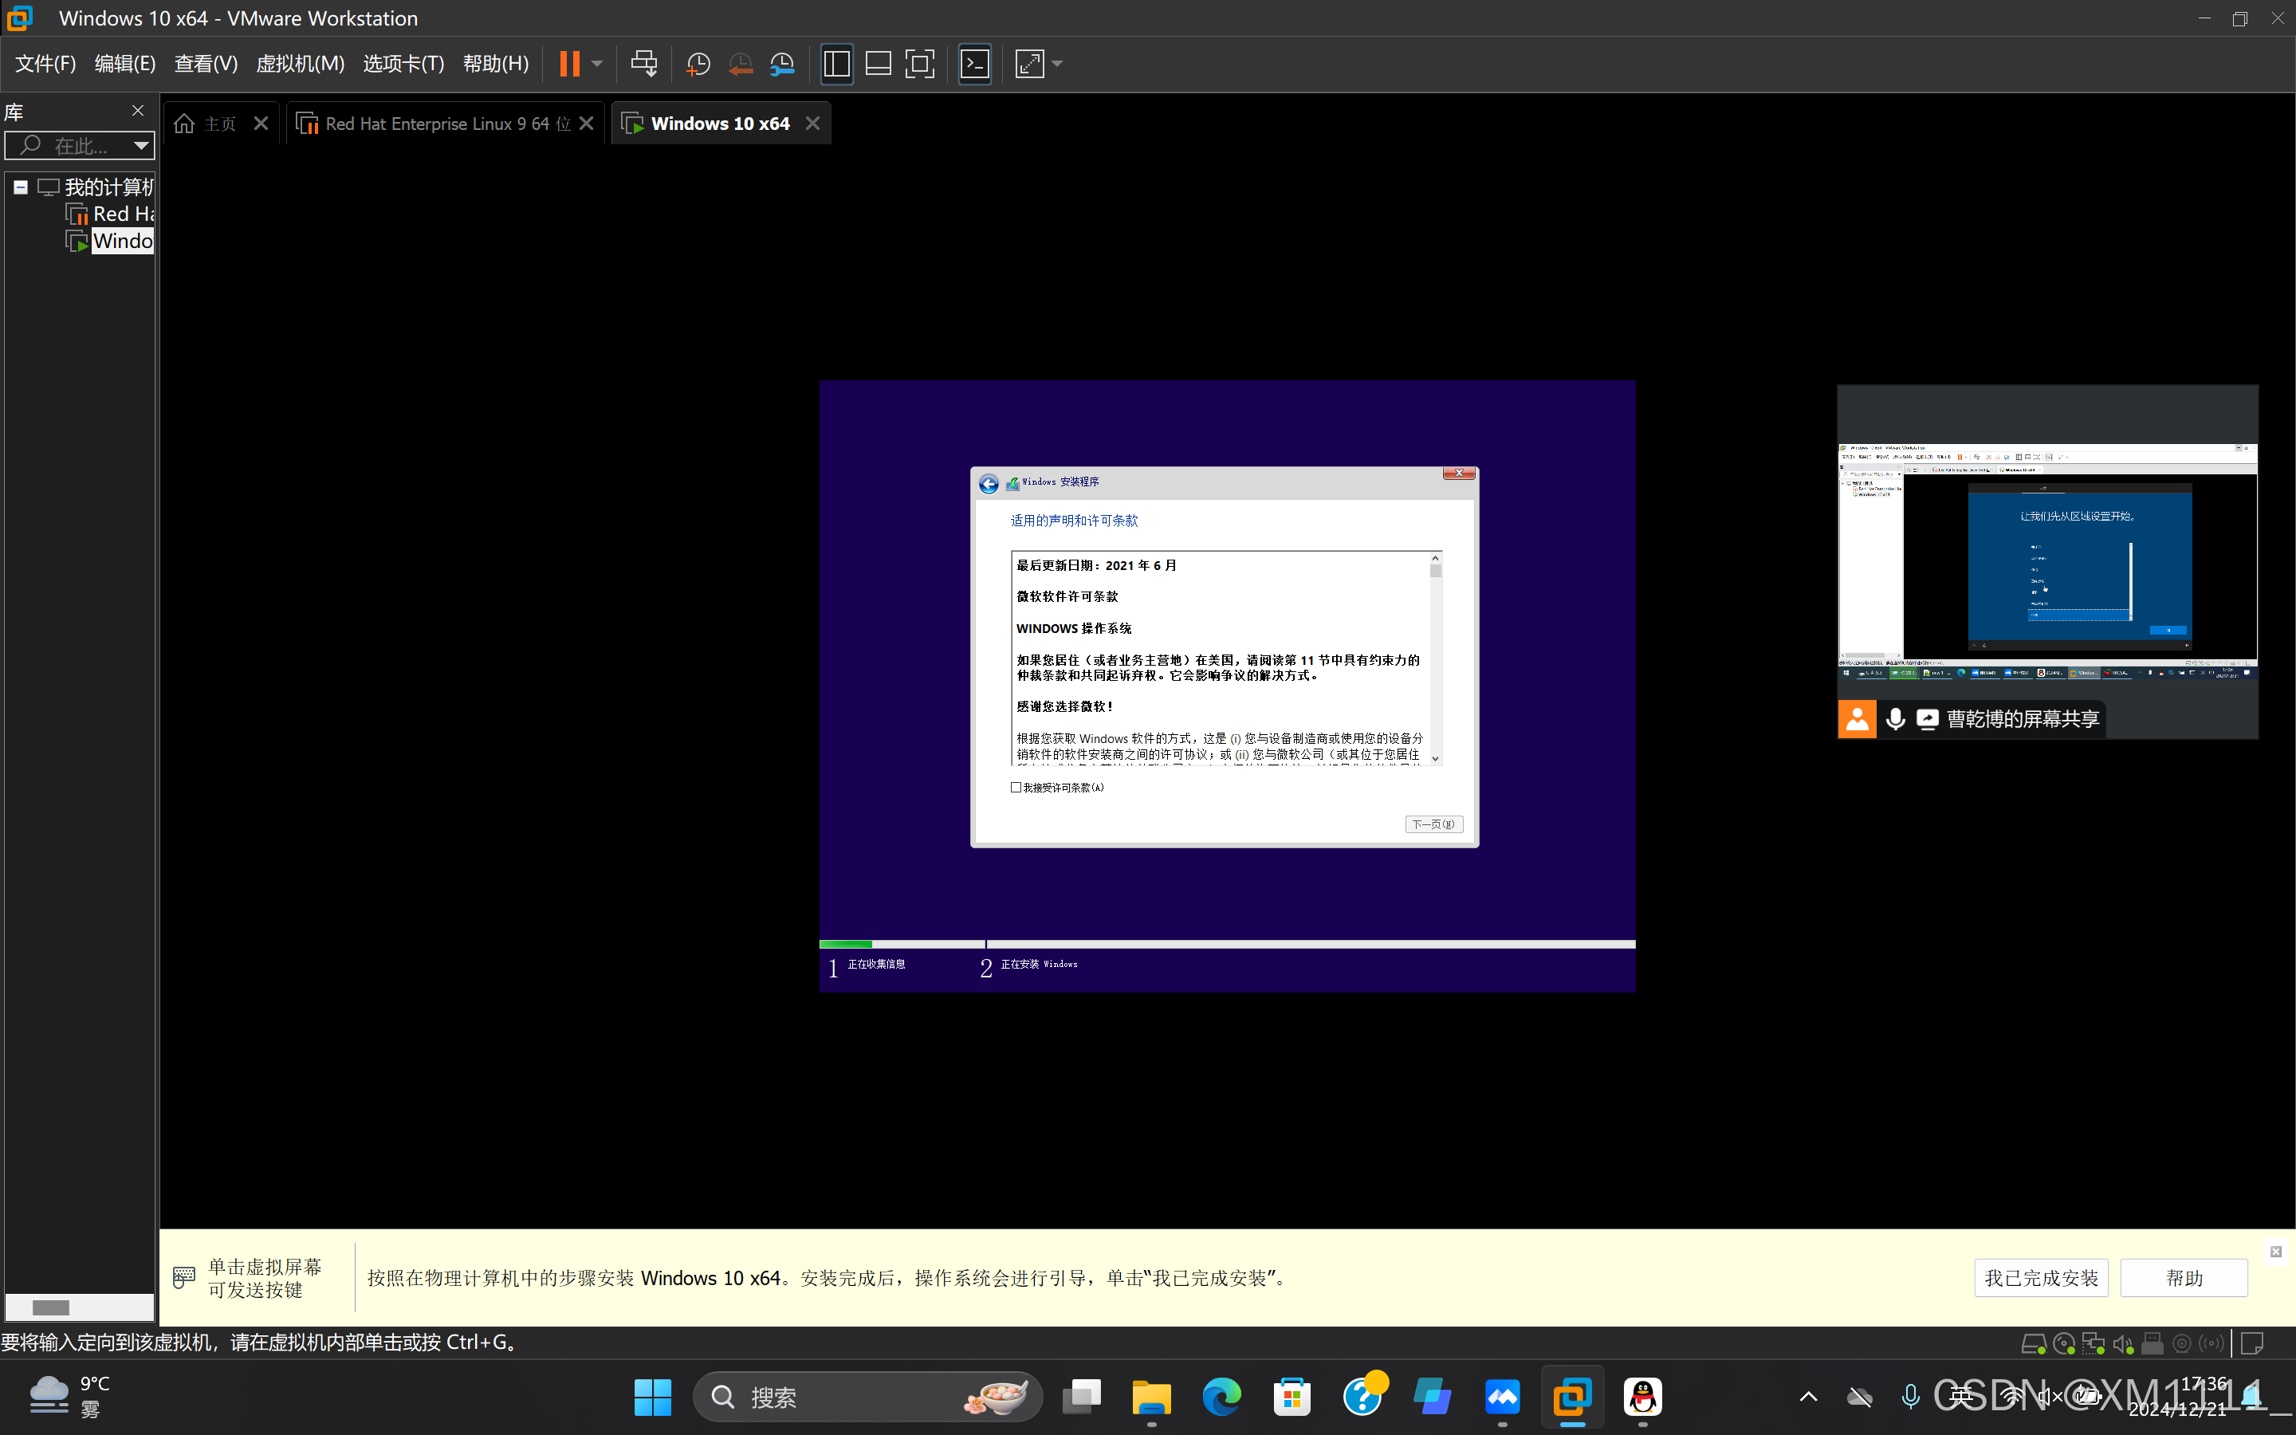Close the 主页 tab
Image resolution: width=2296 pixels, height=1435 pixels.
click(x=261, y=124)
